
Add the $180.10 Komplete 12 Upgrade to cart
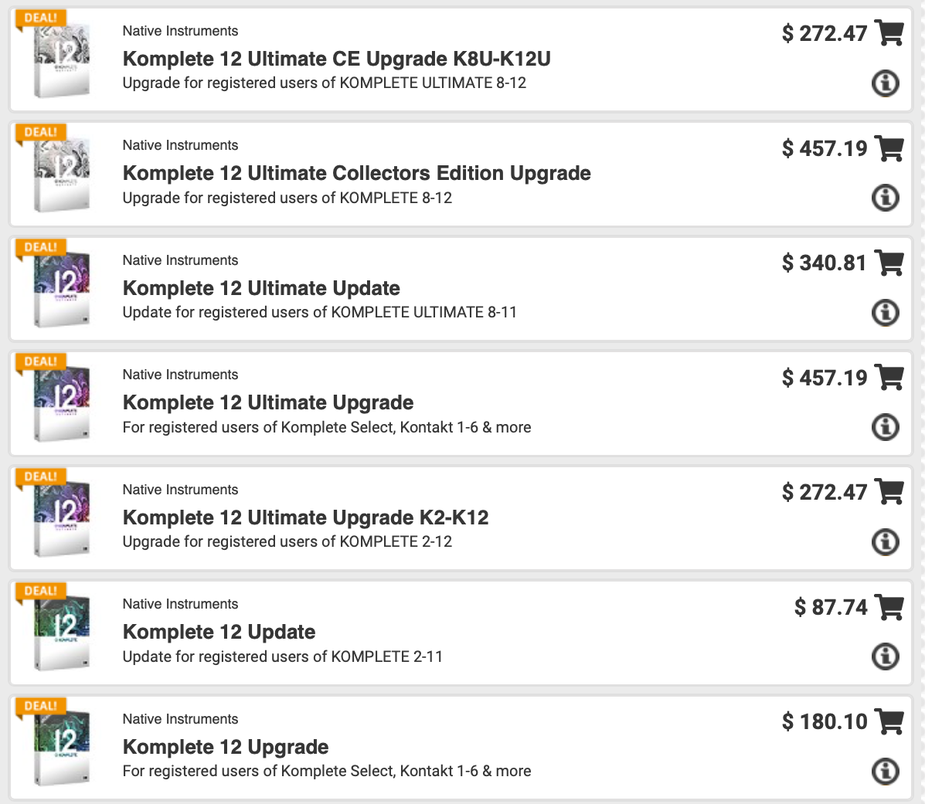889,721
